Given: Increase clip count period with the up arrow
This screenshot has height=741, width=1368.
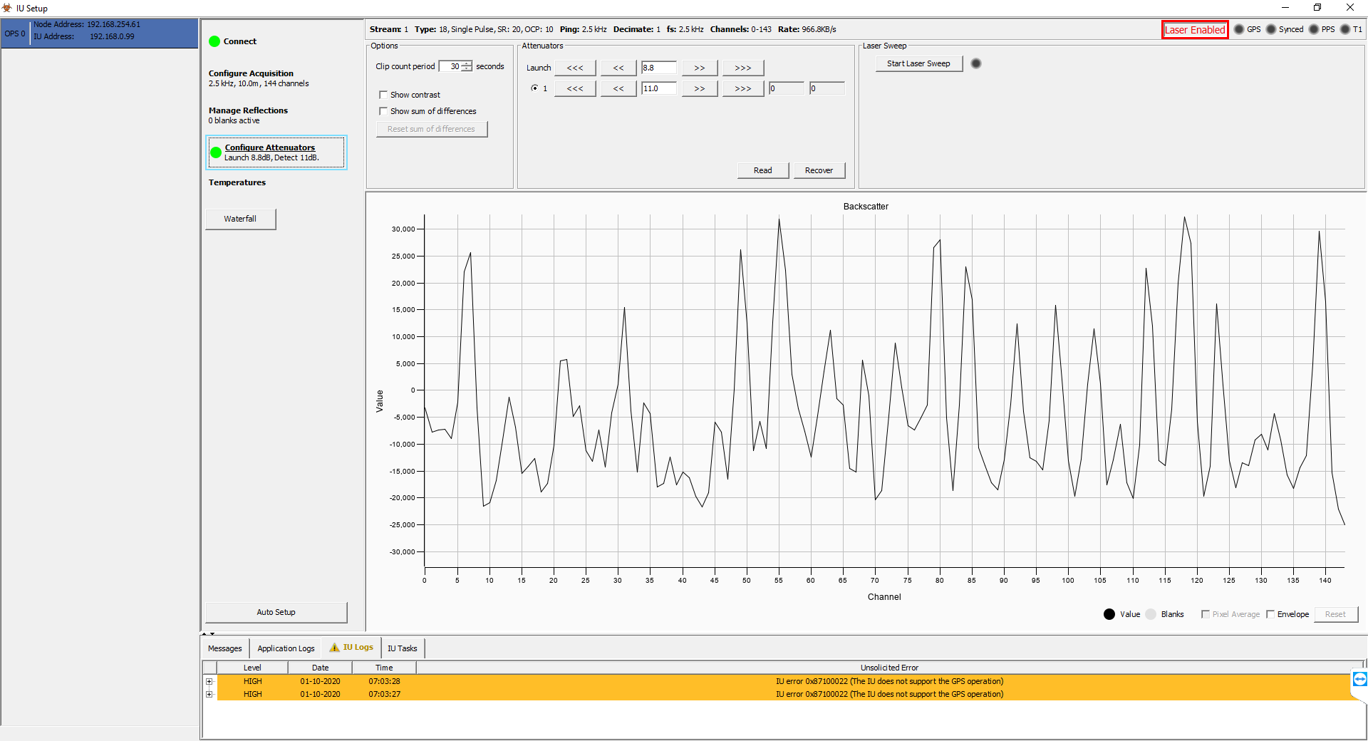Looking at the screenshot, I should click(x=467, y=63).
